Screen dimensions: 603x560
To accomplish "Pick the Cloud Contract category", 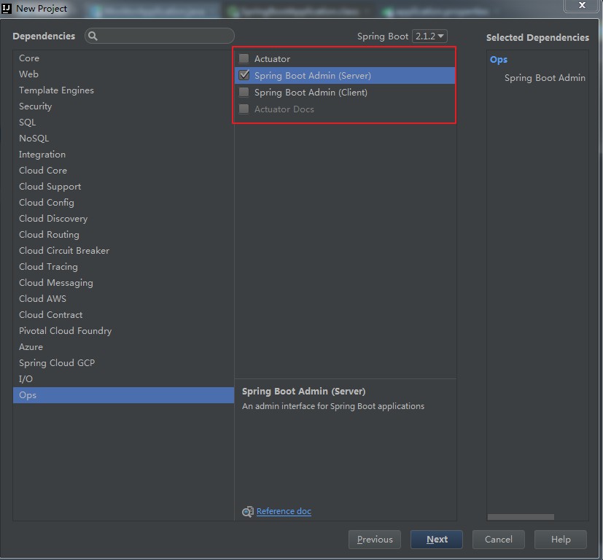I will [x=123, y=314].
